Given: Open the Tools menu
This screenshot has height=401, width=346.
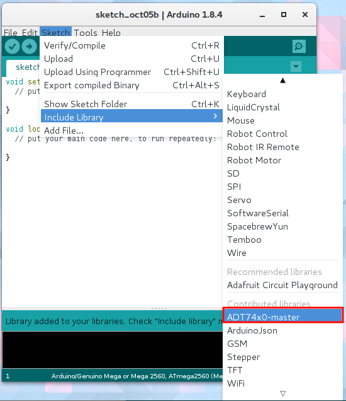Looking at the screenshot, I should tap(86, 33).
